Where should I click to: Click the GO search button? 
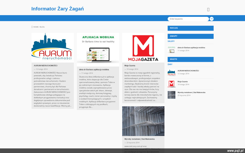[x=212, y=19]
